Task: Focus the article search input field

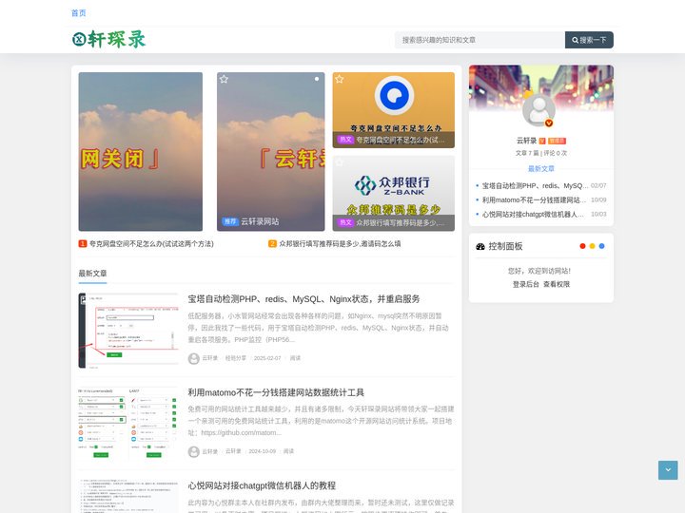Action: [x=479, y=40]
